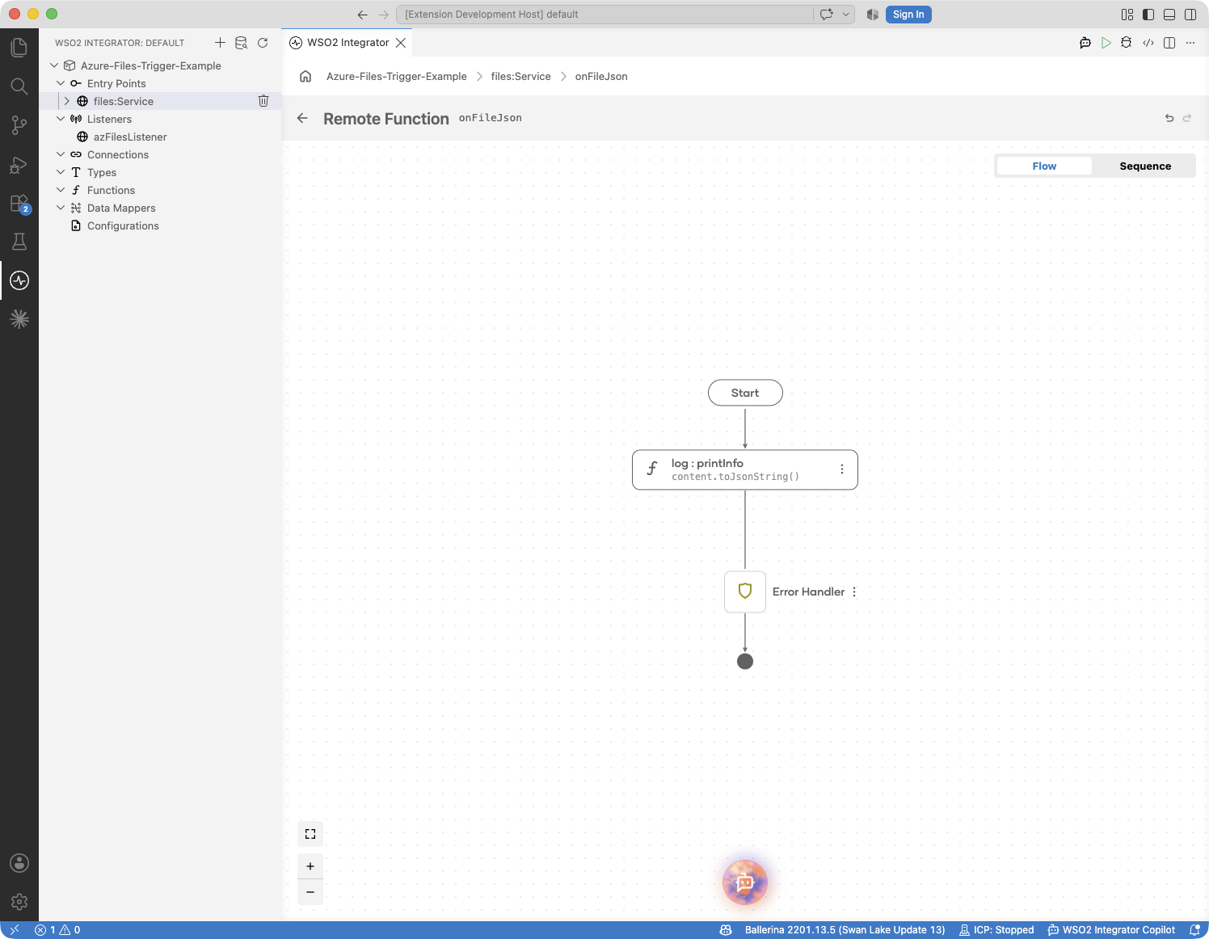Click the home icon in the breadcrumb
Viewport: 1209px width, 939px height.
click(305, 77)
